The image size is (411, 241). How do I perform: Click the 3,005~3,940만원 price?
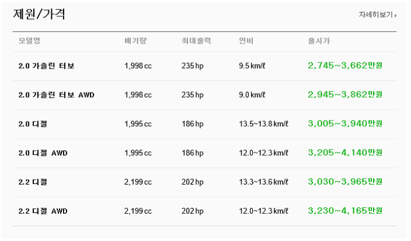click(x=345, y=123)
